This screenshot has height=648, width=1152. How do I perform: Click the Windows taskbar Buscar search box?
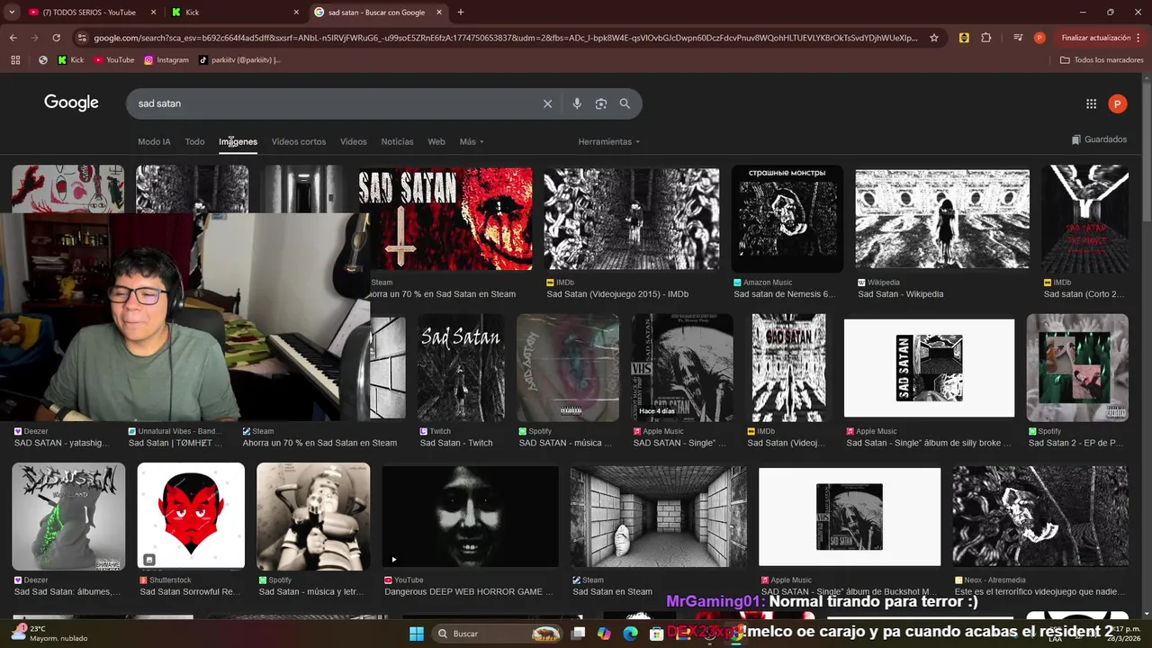point(498,634)
